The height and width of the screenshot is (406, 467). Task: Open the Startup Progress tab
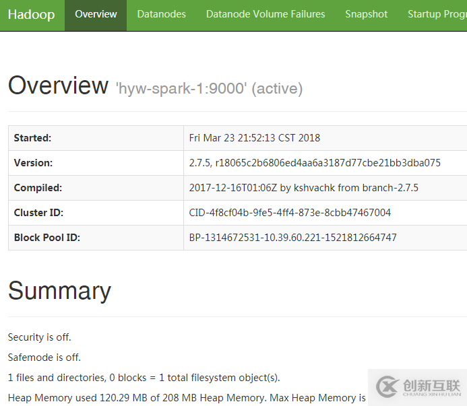point(437,14)
